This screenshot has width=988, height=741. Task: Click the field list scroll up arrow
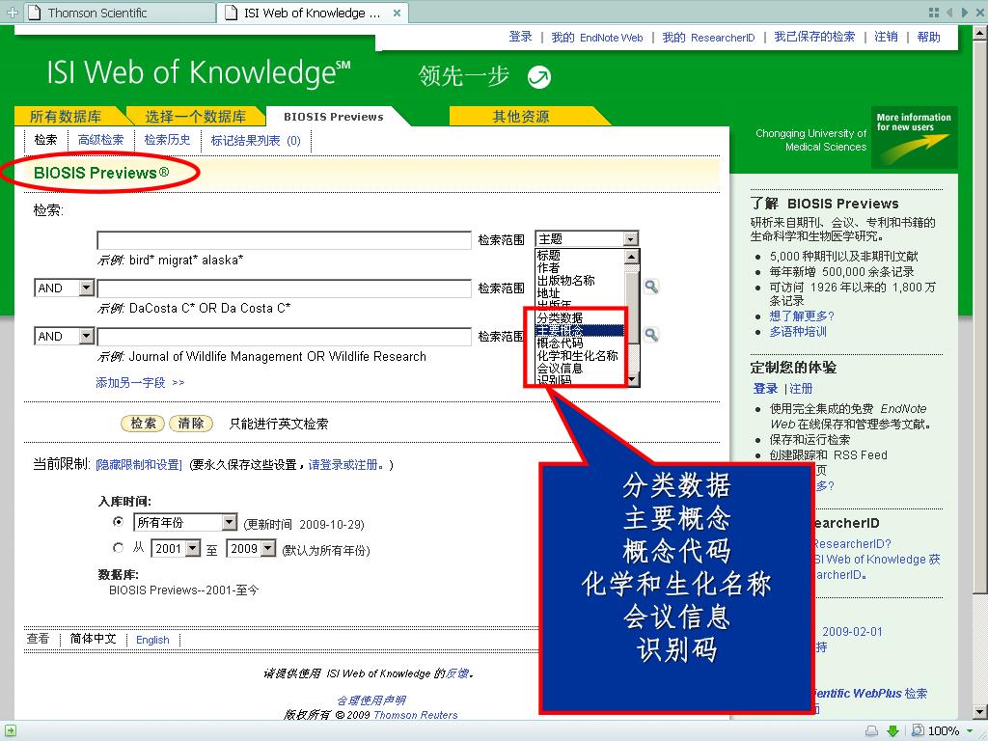(x=632, y=257)
